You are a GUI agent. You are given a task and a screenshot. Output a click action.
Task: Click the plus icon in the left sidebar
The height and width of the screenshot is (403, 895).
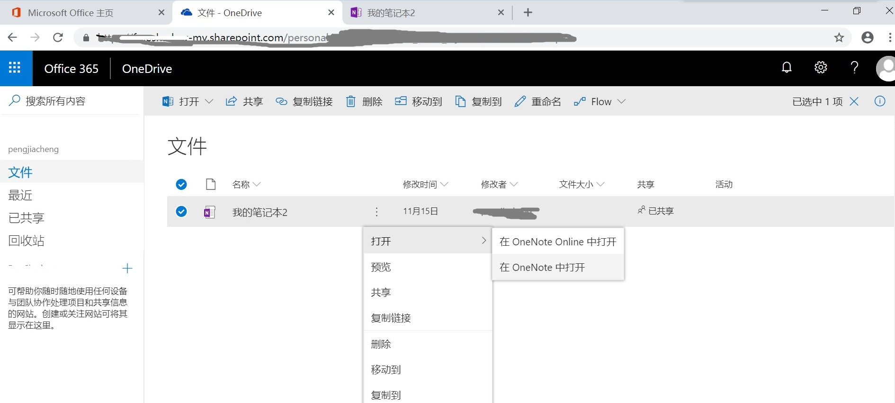(127, 269)
